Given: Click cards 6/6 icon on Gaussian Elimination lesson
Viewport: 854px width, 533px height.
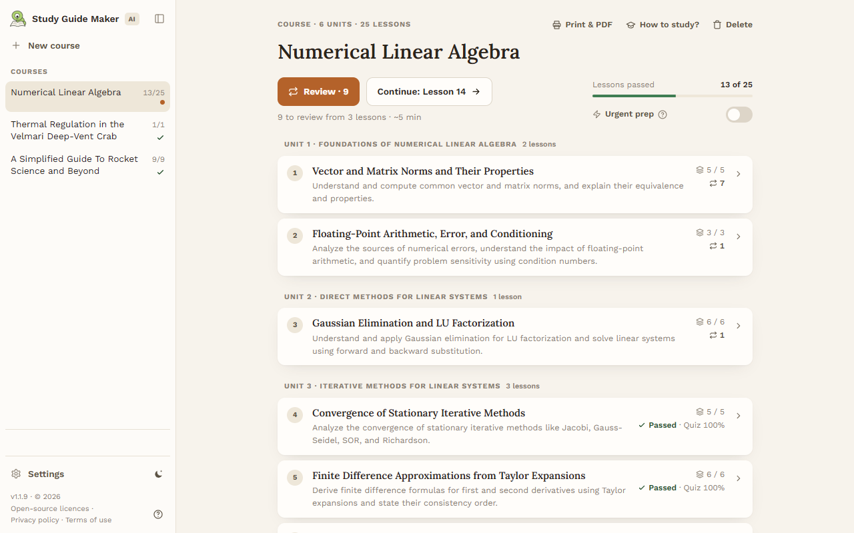Looking at the screenshot, I should click(x=700, y=322).
